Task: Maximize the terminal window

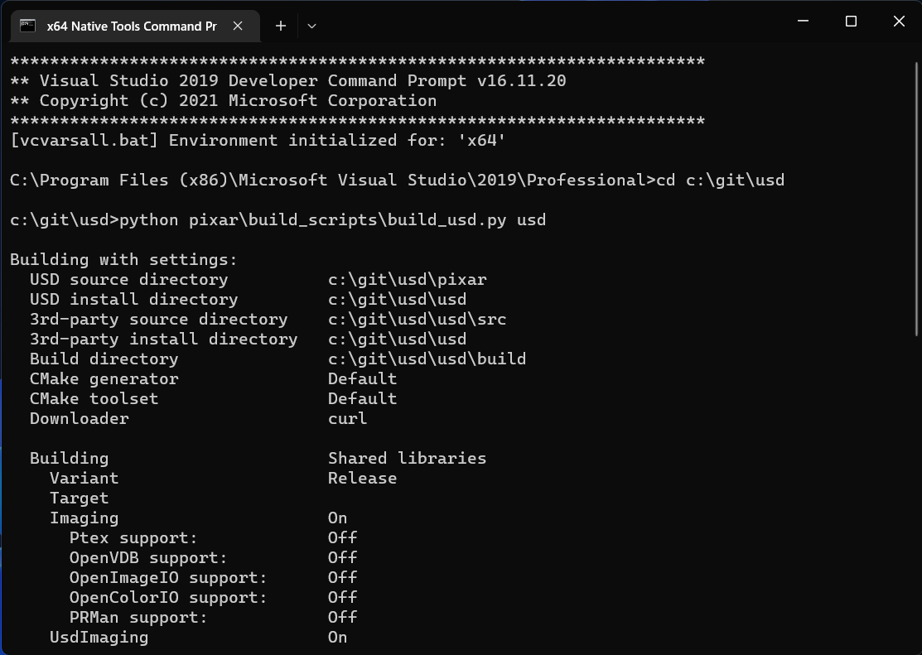Action: pyautogui.click(x=851, y=22)
